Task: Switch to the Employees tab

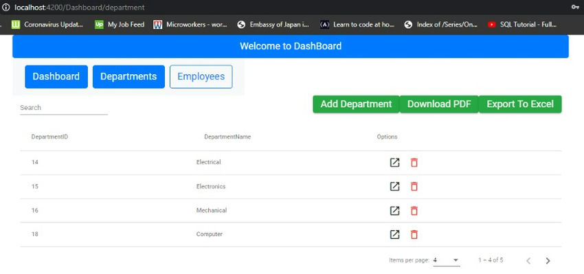Action: coord(201,77)
